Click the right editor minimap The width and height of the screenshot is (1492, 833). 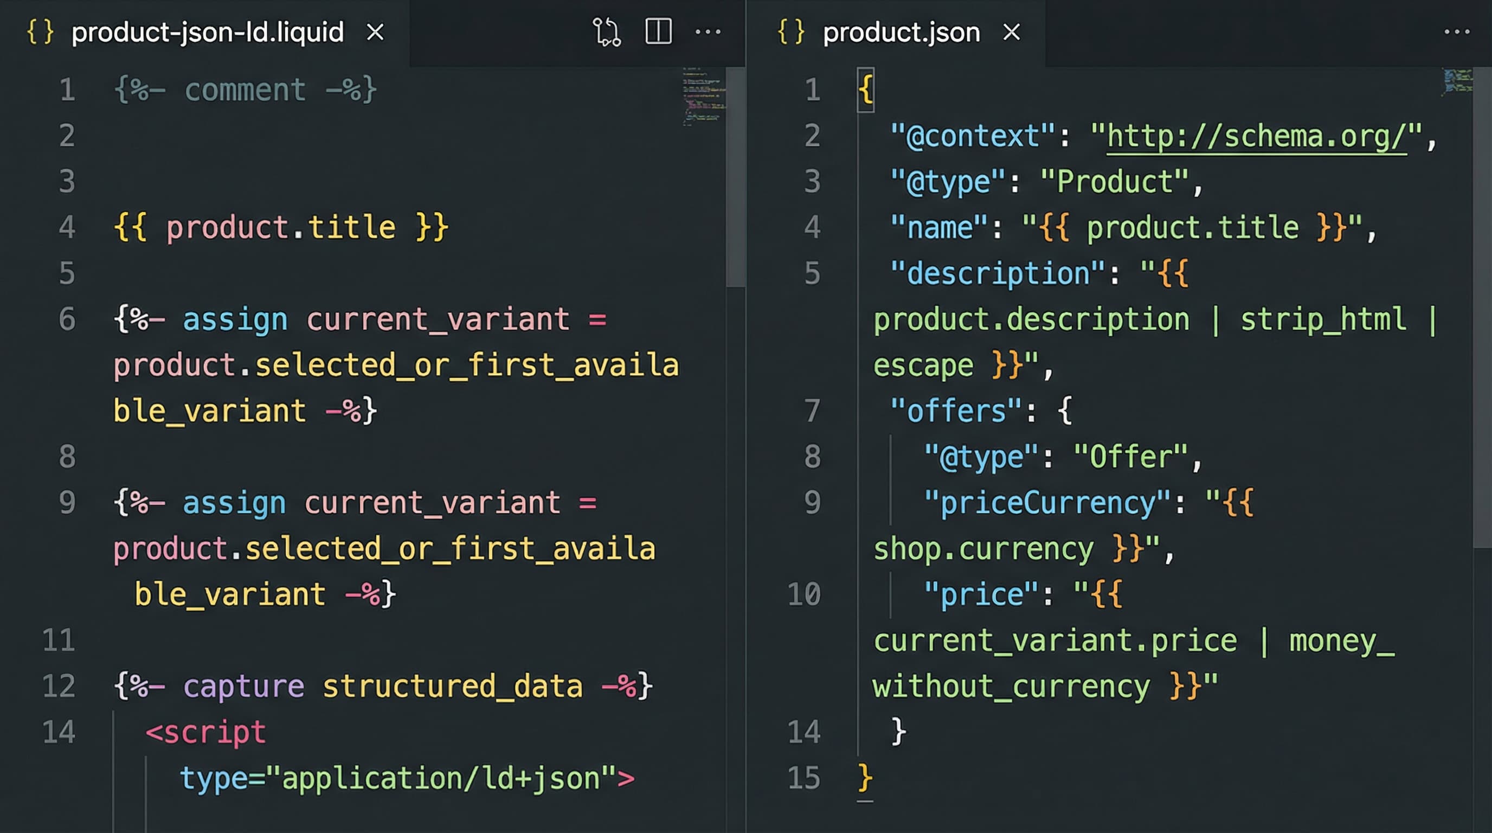click(x=1456, y=82)
